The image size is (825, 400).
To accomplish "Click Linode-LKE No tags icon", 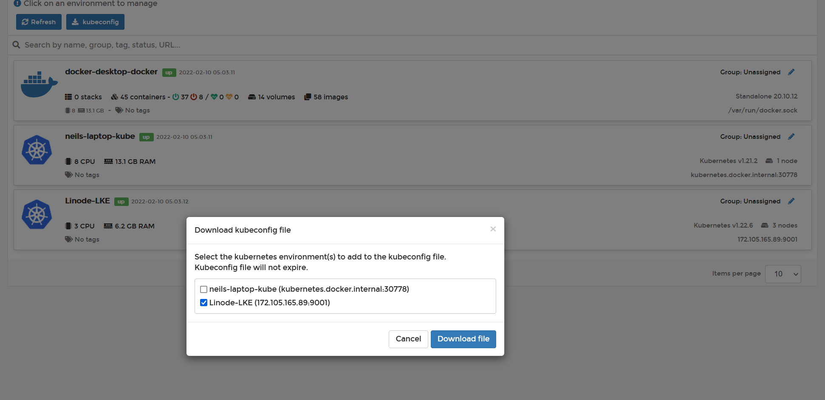I will (x=69, y=239).
